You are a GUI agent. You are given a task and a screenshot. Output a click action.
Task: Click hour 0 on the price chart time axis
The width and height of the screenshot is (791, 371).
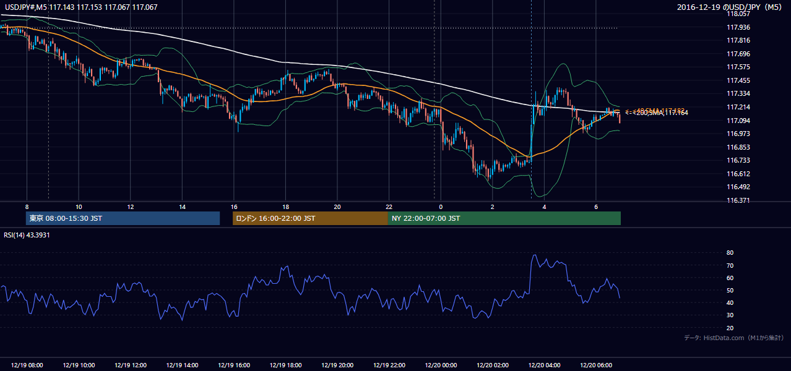tap(441, 207)
